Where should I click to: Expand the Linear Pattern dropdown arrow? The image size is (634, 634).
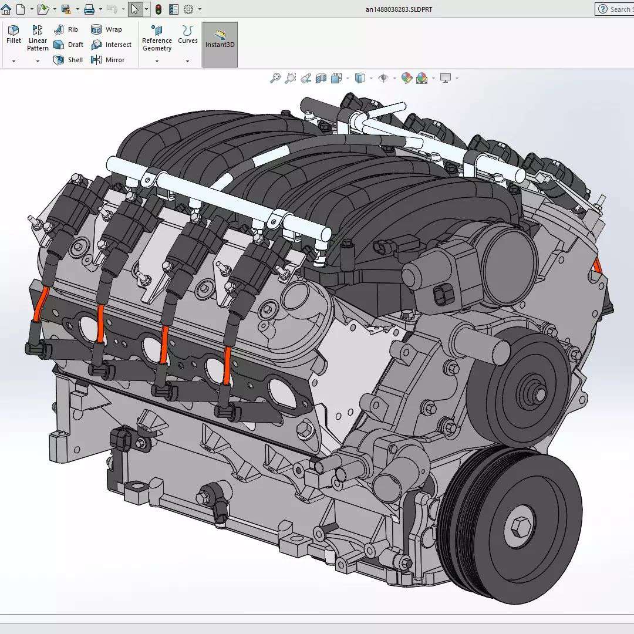(38, 61)
